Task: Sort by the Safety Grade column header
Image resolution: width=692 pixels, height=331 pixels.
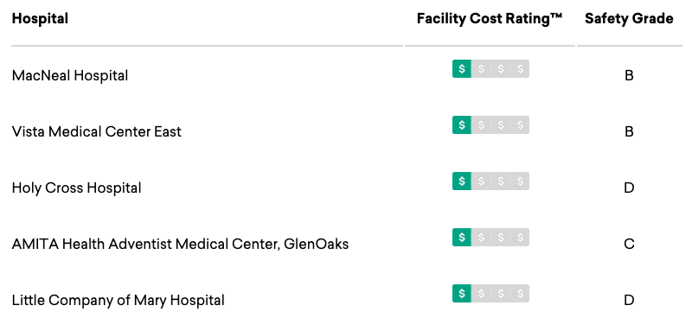Action: point(629,18)
